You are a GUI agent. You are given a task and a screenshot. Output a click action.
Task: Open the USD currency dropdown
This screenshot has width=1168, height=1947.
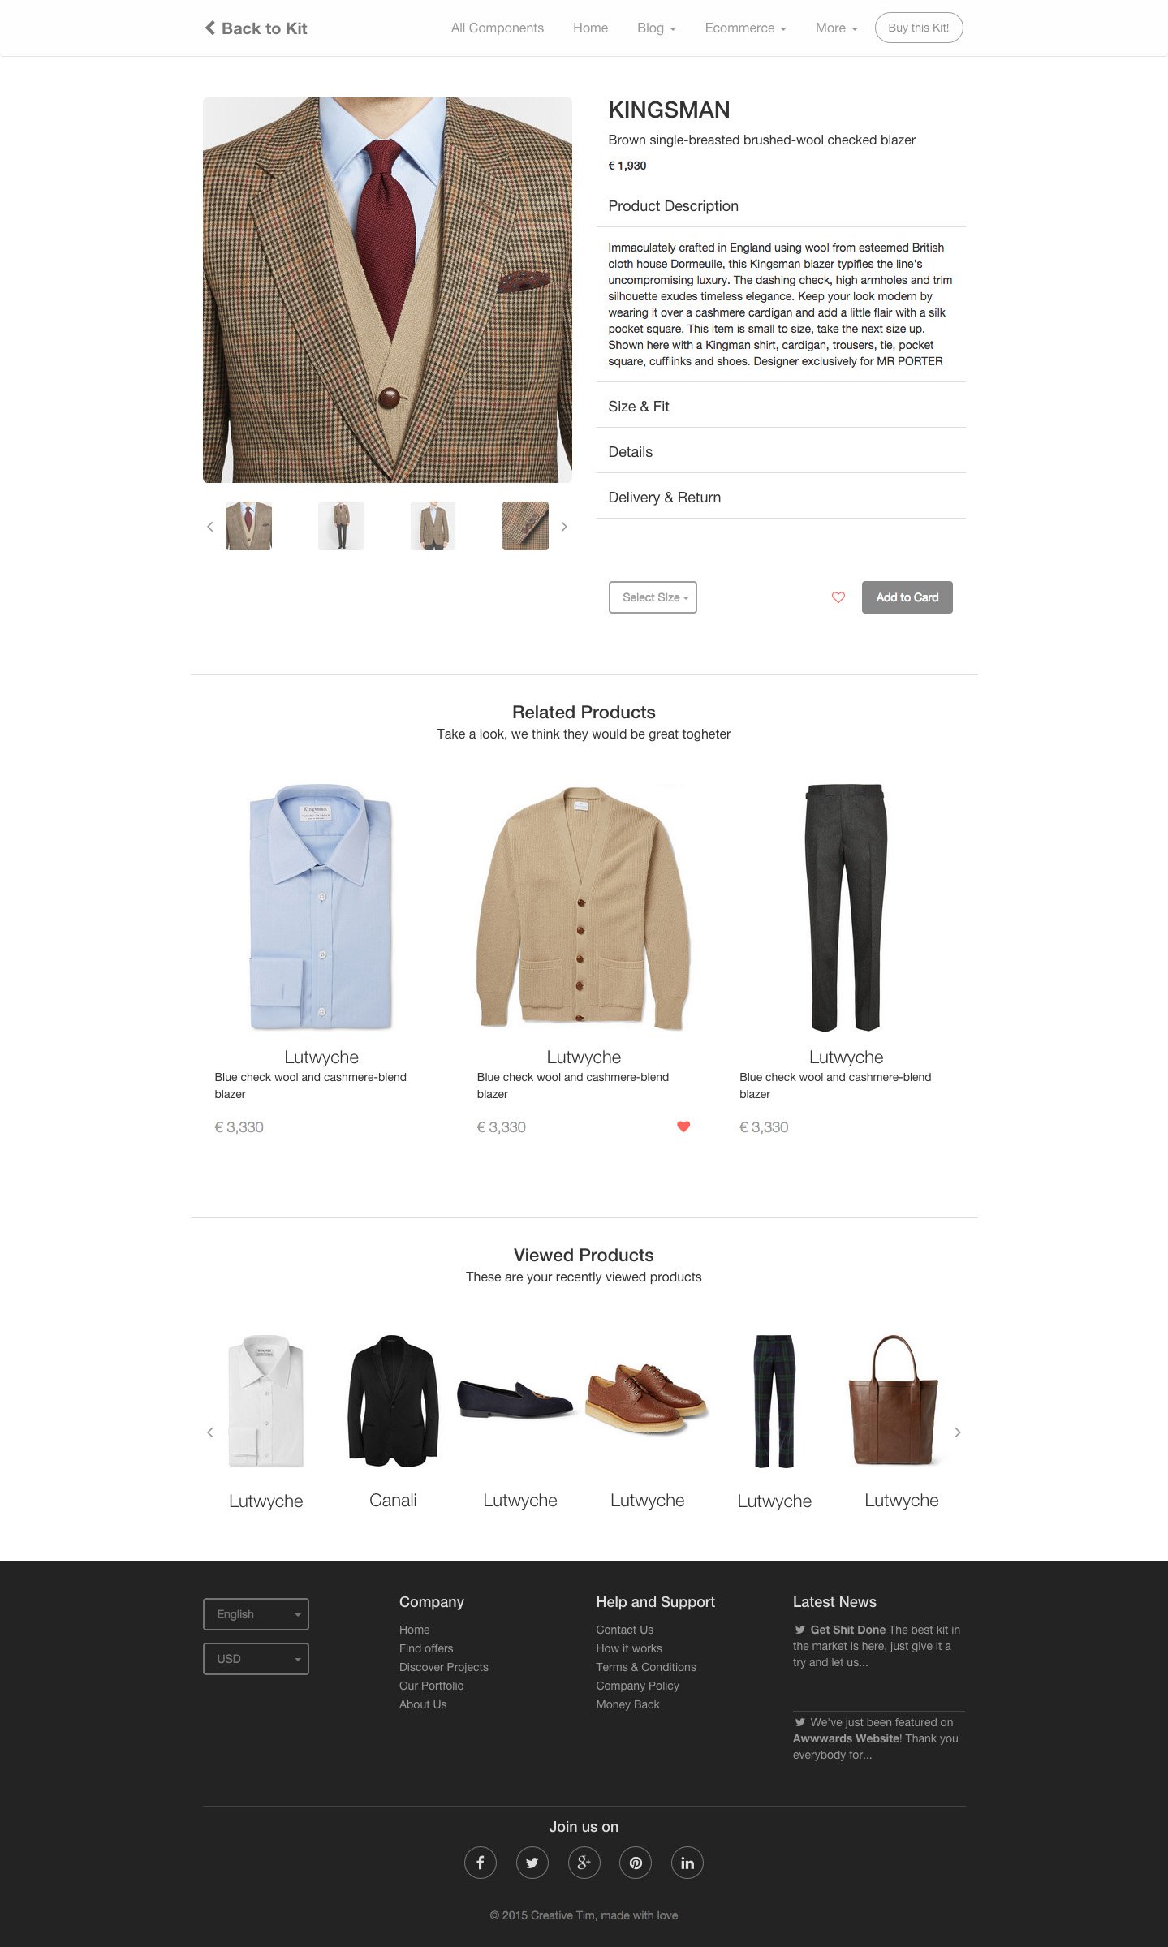(x=256, y=1659)
